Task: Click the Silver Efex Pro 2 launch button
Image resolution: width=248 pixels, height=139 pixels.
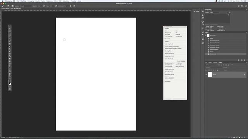Action: tap(169, 72)
